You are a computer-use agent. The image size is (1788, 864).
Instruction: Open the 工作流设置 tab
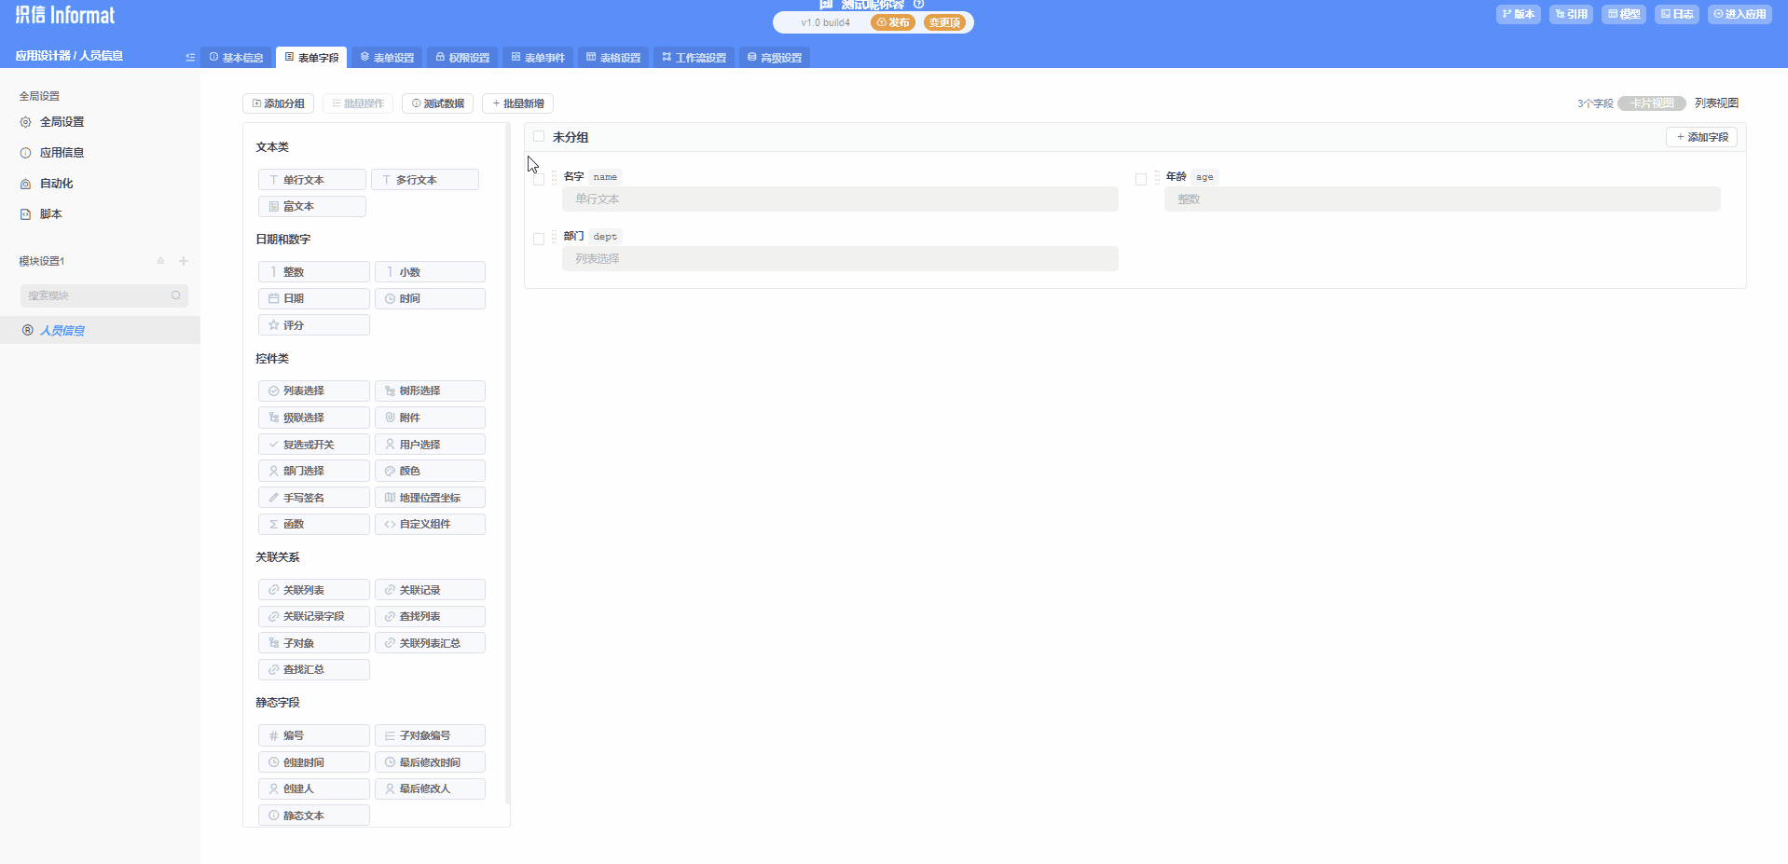tap(694, 57)
